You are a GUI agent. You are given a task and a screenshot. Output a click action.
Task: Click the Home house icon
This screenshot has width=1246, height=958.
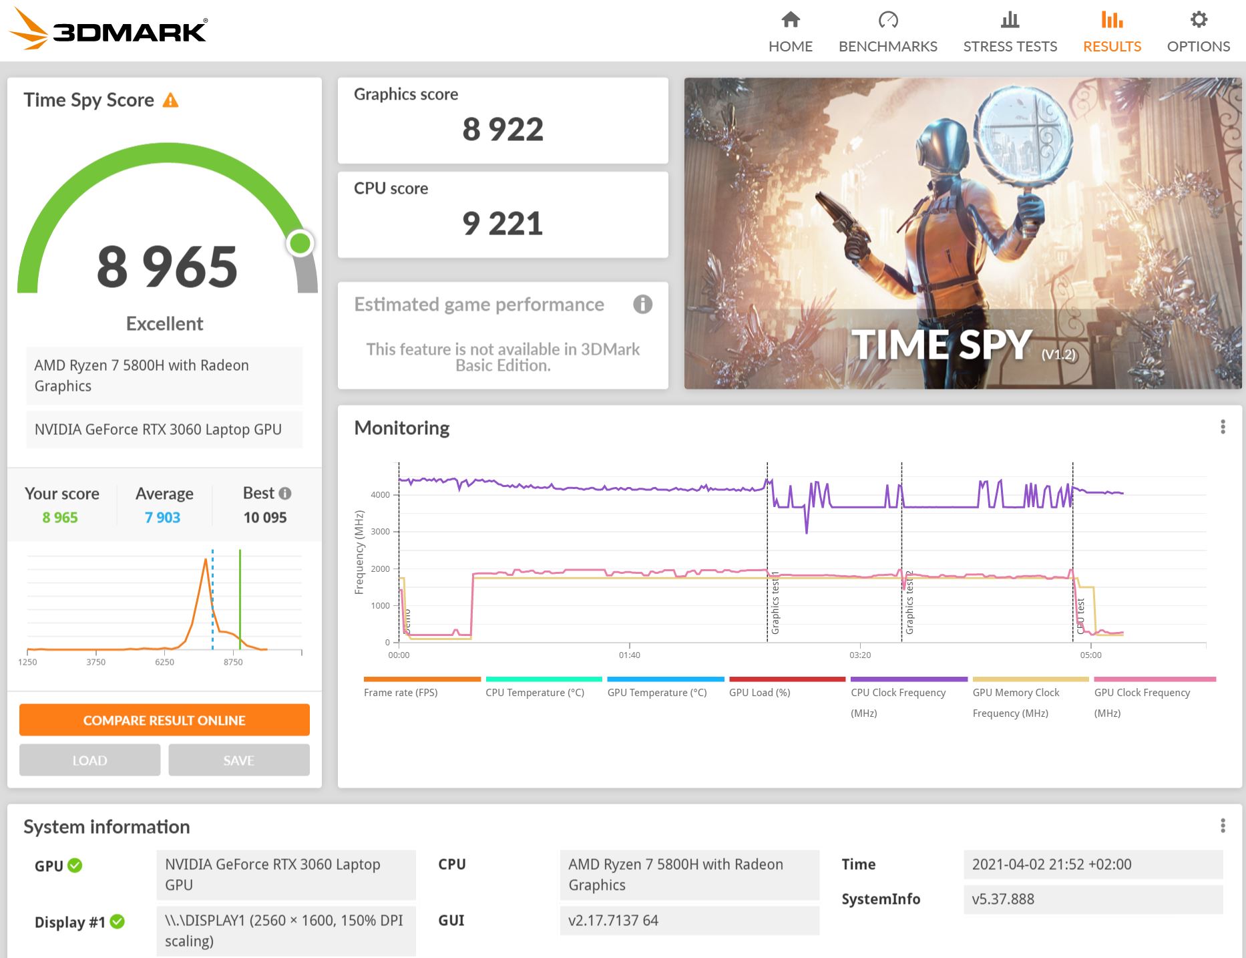tap(791, 20)
